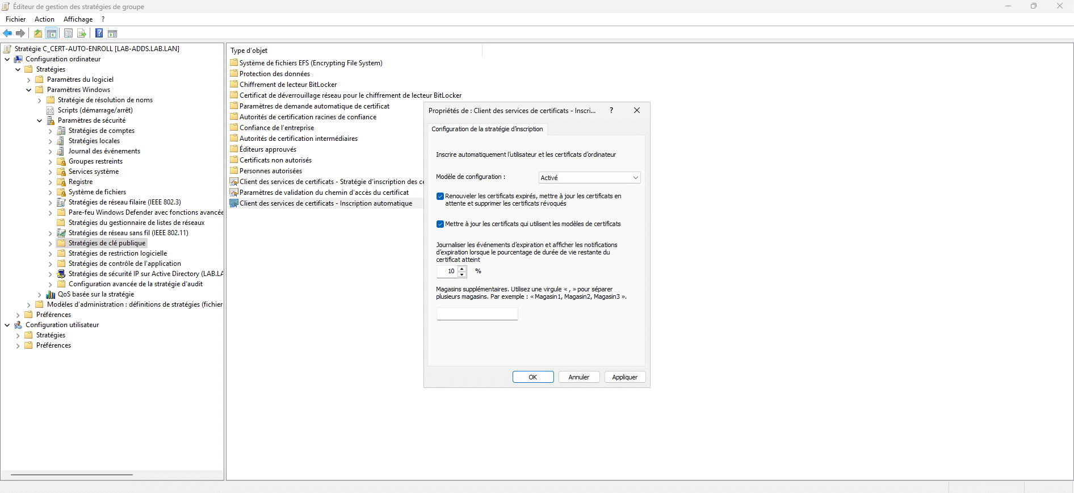This screenshot has width=1074, height=493.
Task: Uncheck 'Mettre à jour les certificats' checkbox
Action: click(440, 224)
